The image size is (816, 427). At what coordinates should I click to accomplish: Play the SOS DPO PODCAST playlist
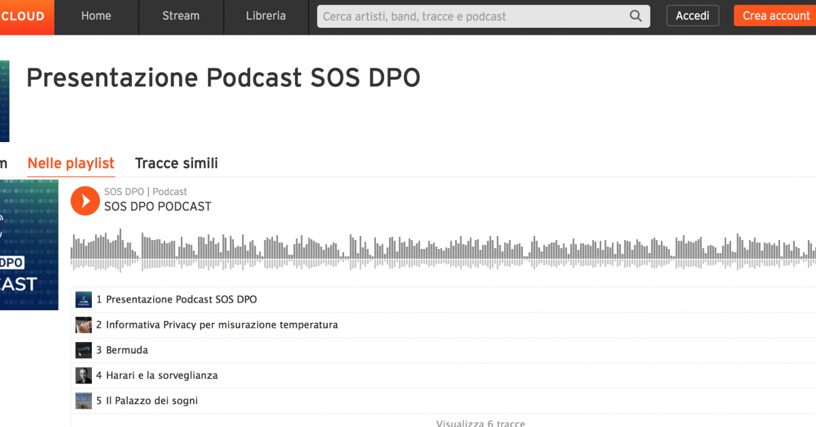point(85,201)
